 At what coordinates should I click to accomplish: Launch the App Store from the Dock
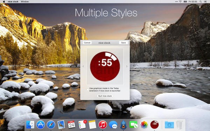pos(41,125)
